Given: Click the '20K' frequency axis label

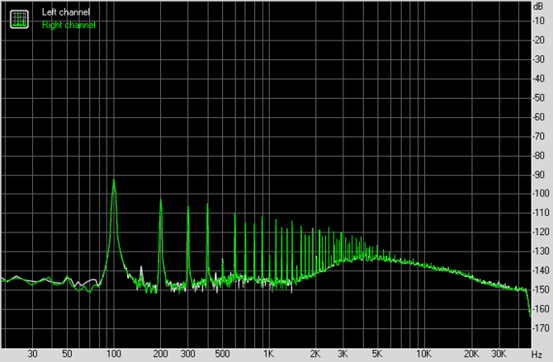Looking at the screenshot, I should point(470,354).
